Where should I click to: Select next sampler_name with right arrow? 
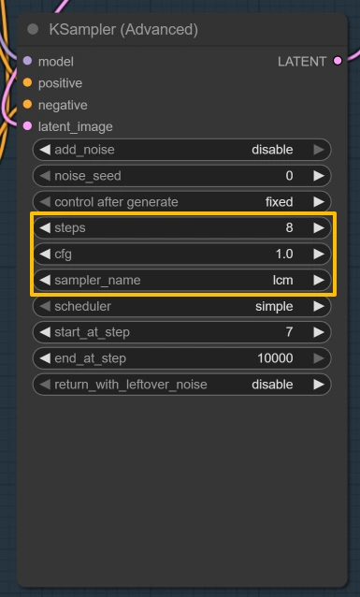(x=319, y=280)
